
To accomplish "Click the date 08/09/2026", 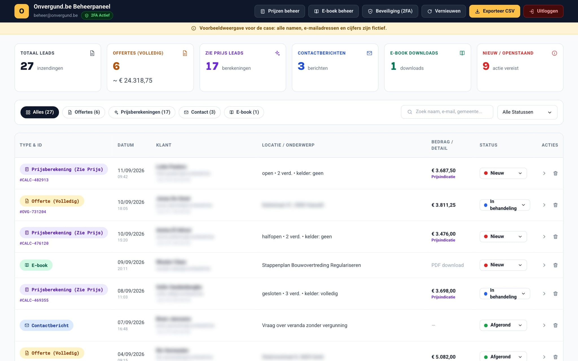I will click(x=131, y=291).
